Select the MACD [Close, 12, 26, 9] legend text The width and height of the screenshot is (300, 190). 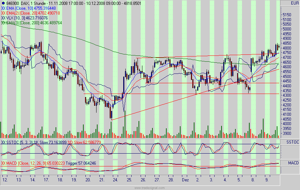point(33,163)
